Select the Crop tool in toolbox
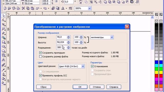The image size is (164, 92). pyautogui.click(x=3, y=25)
